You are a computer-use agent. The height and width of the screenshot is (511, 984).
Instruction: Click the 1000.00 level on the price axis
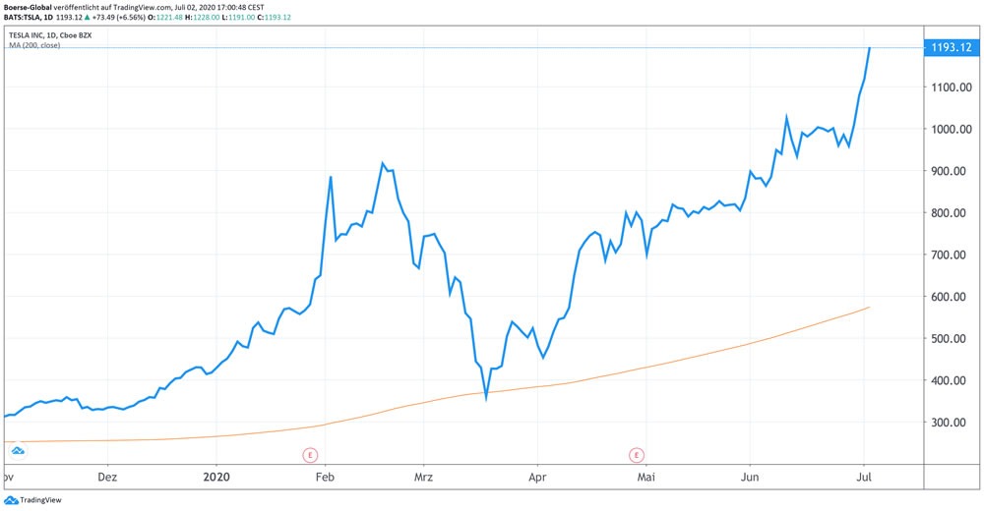[951, 129]
